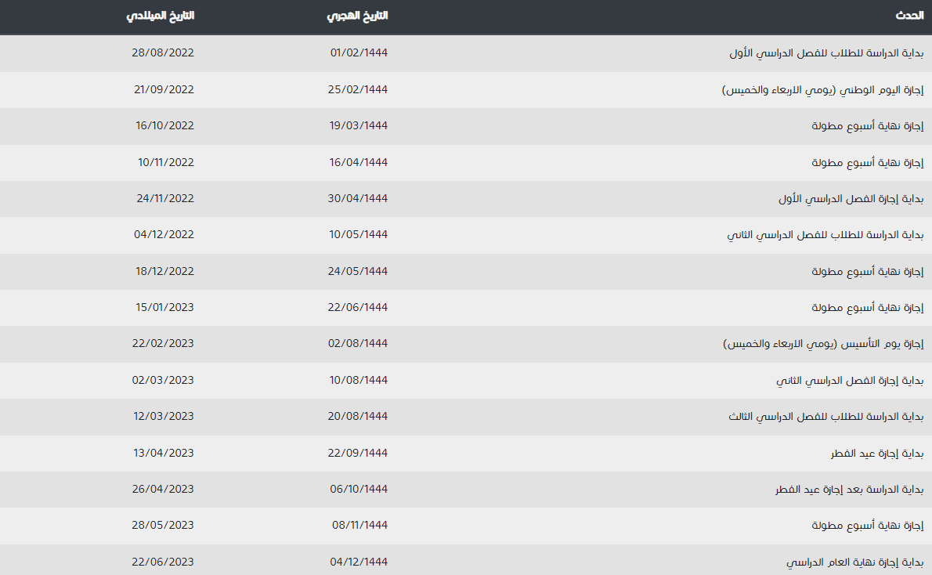Click Hijri date 24/05/1444
932x575 pixels.
click(x=358, y=271)
